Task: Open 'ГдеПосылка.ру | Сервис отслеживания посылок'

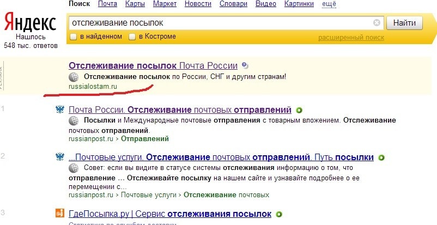Action: click(170, 214)
